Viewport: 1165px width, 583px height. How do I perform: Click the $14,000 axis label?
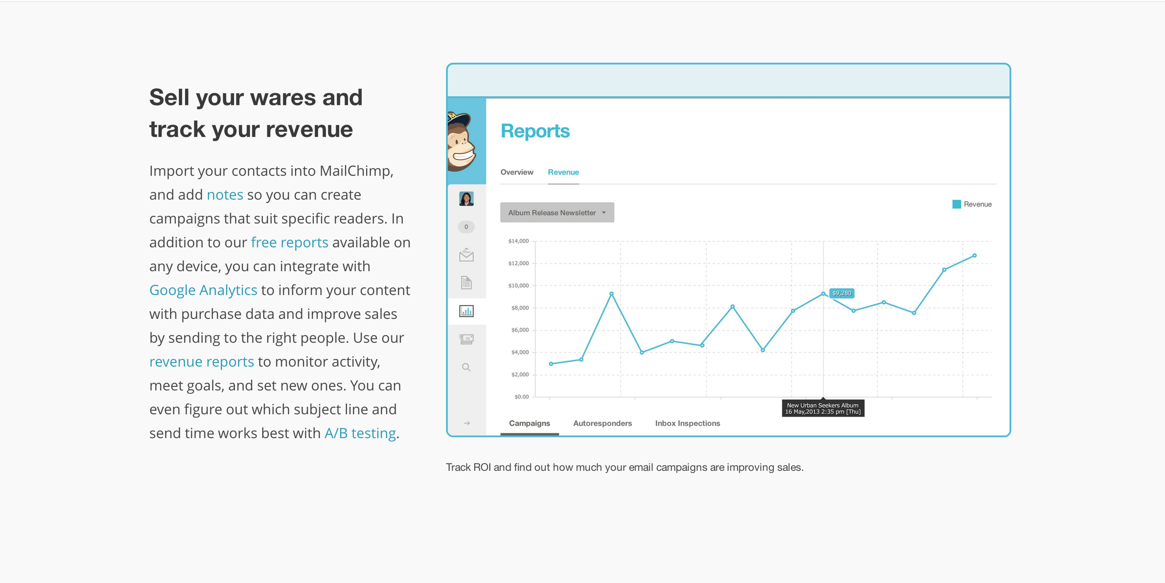coord(519,241)
